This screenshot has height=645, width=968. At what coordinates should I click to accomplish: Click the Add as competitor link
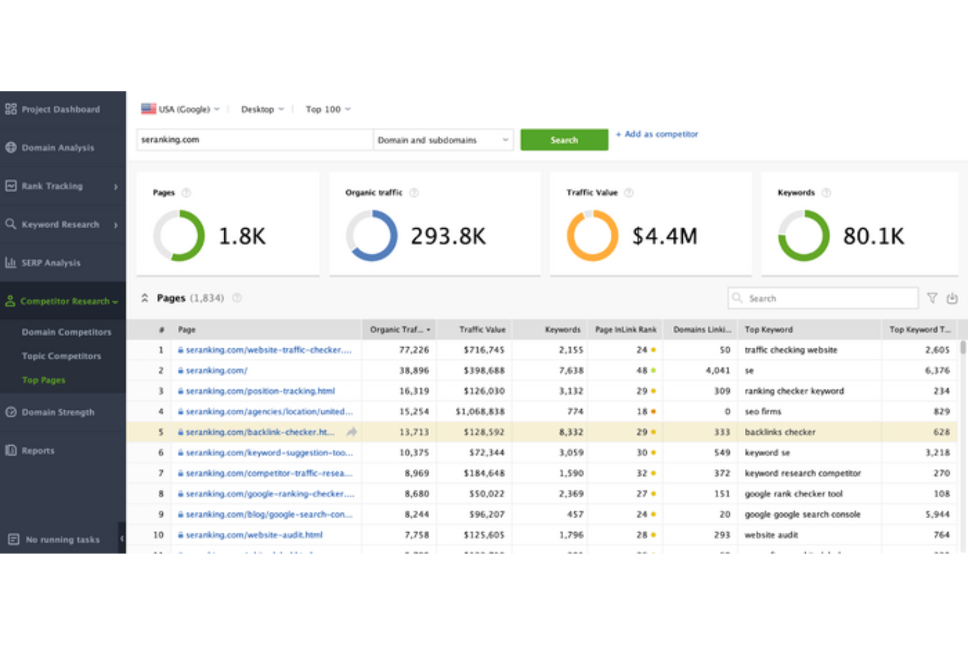pos(657,134)
